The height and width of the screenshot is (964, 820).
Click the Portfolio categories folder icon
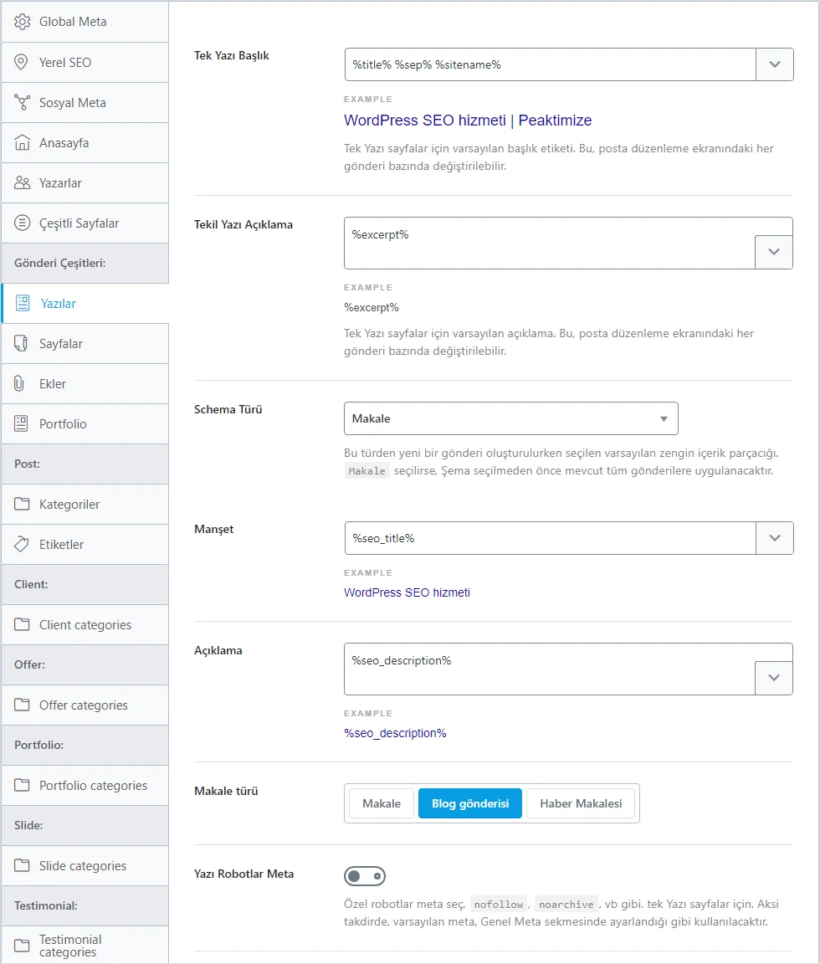[22, 785]
